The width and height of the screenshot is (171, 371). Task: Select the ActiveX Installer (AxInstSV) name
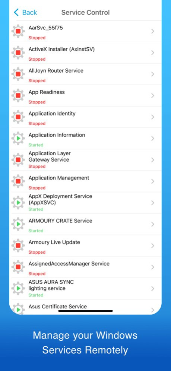tap(62, 50)
